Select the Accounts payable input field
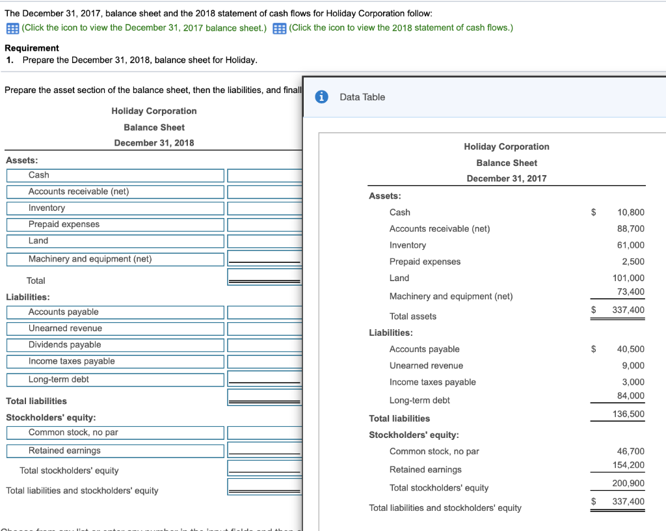 (265, 312)
